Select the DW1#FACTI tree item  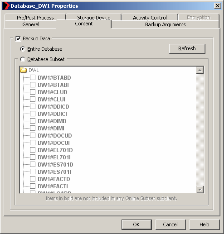point(53,186)
